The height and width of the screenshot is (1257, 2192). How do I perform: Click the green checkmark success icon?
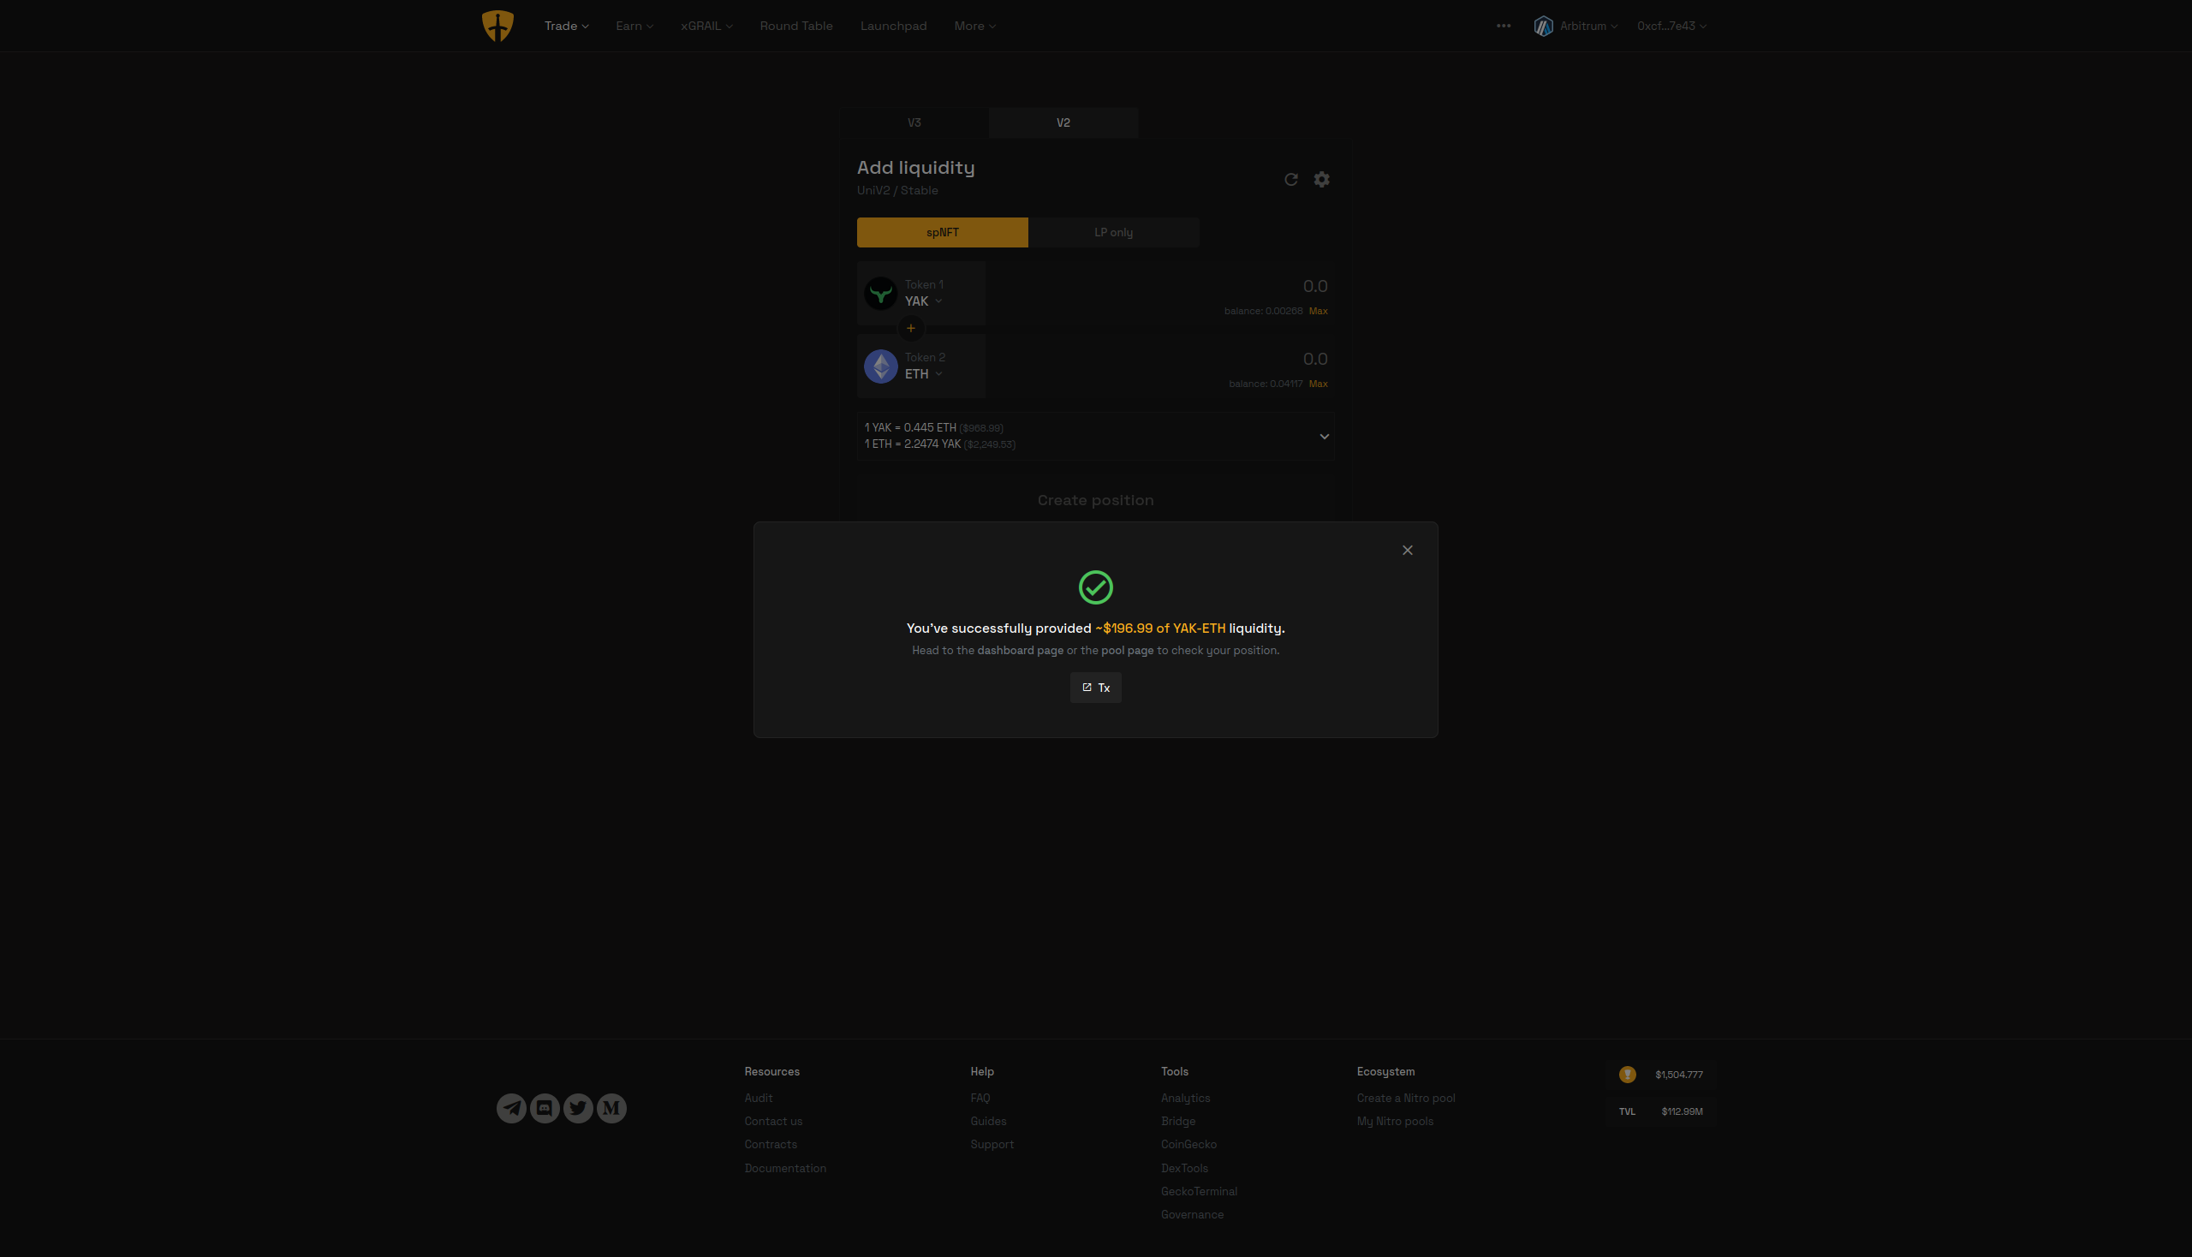pyautogui.click(x=1094, y=586)
